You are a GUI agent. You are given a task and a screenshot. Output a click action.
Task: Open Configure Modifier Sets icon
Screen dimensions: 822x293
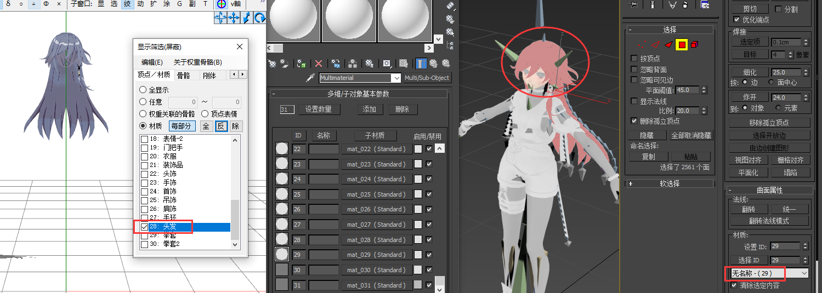pyautogui.click(x=705, y=4)
